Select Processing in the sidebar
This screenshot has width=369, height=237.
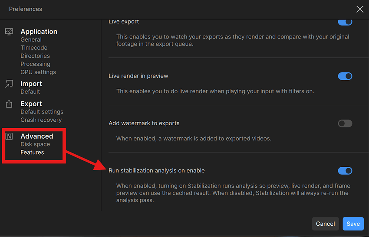click(x=35, y=64)
